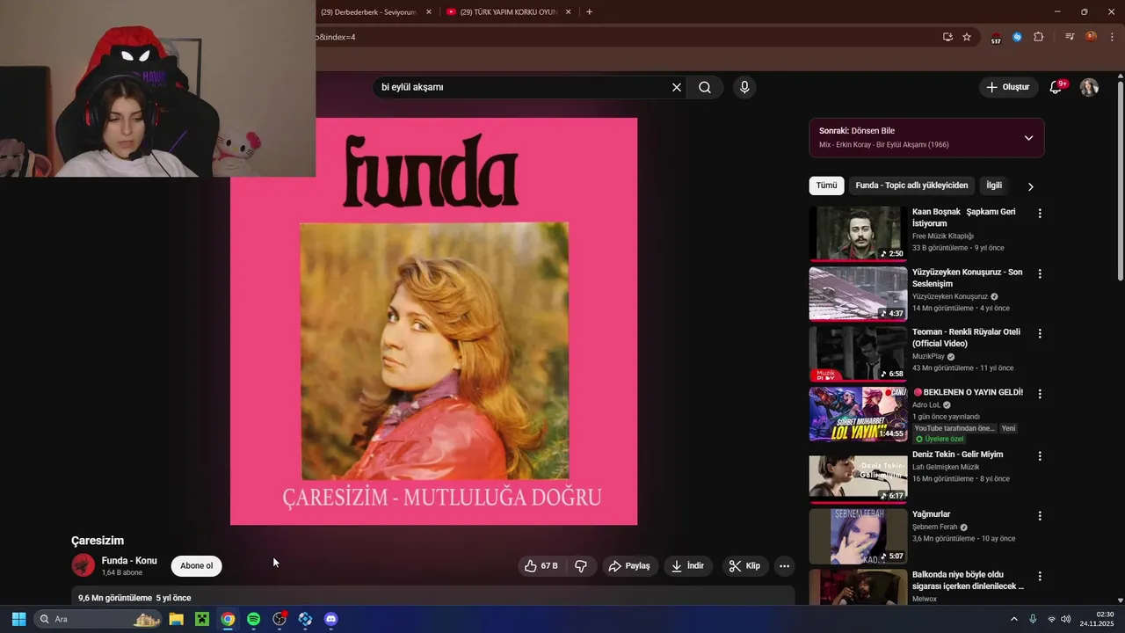Select the Tümü filter chip
The width and height of the screenshot is (1125, 633).
pos(826,186)
